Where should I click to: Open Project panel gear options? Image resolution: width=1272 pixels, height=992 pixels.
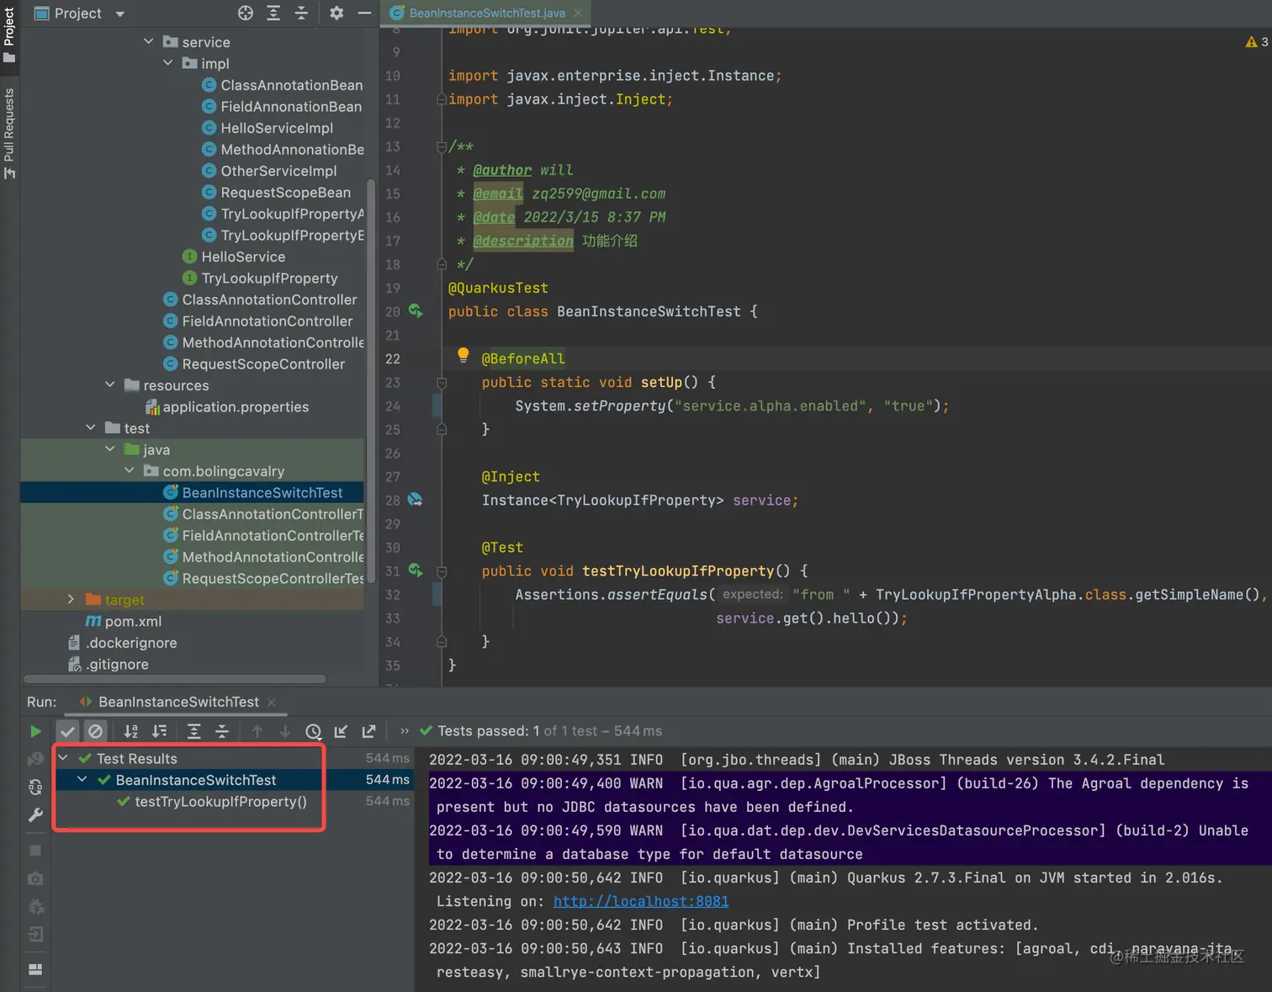click(337, 13)
